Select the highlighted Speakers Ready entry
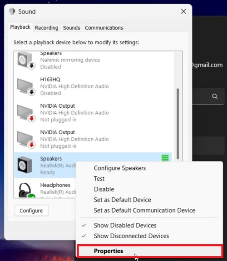This screenshot has width=227, height=261. click(x=93, y=165)
